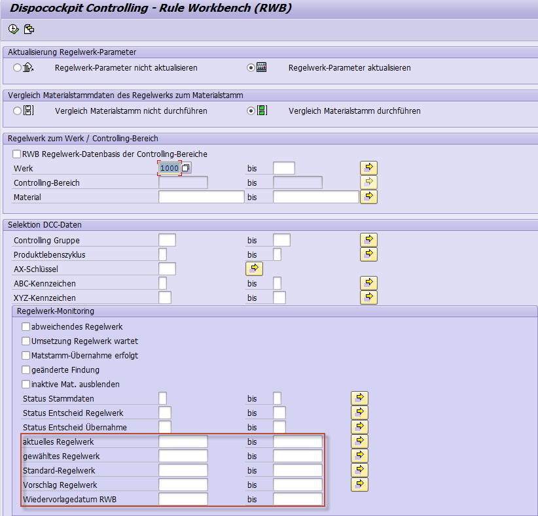The image size is (538, 516).
Task: Select Regelwerk-Parameter nicht aktualisieren radio button
Action: (x=18, y=67)
